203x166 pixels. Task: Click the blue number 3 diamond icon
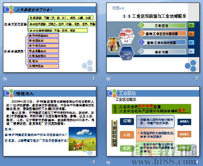[x=142, y=42]
